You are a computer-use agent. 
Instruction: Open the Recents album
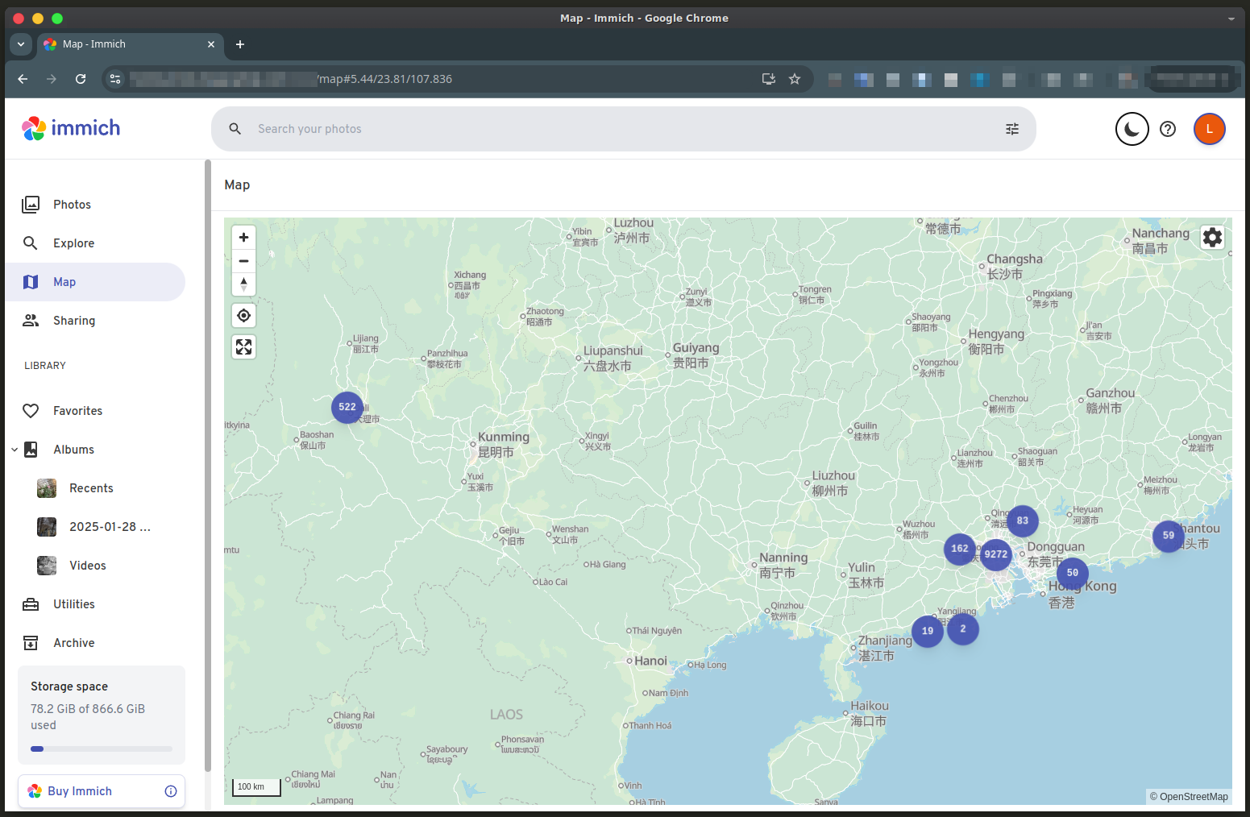(x=91, y=488)
